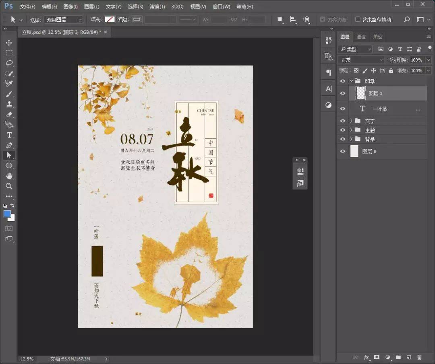
Task: Select the Rectangular Marquee tool
Action: 9,53
